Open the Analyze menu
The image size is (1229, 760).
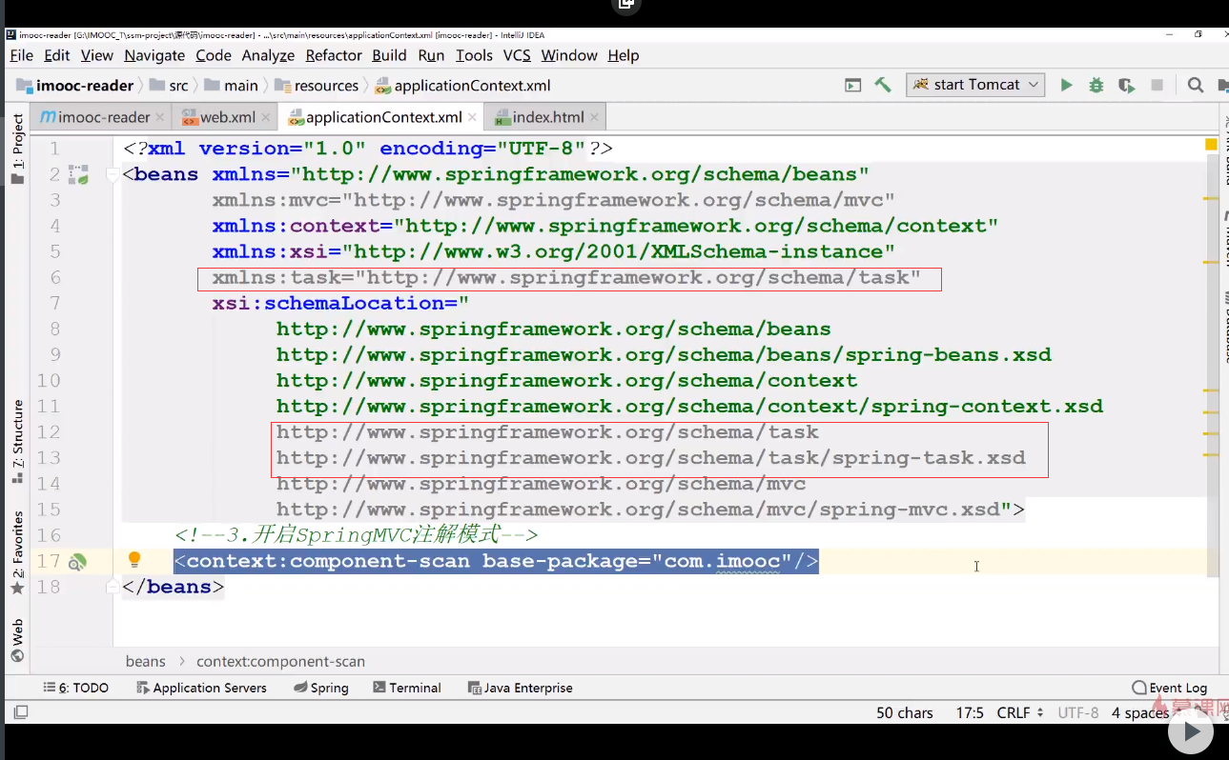click(268, 55)
